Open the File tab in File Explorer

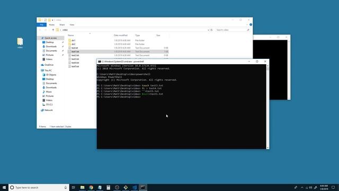(41, 25)
